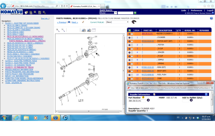Check the box for item 1 CYLINDER row

pyautogui.click(x=132, y=38)
